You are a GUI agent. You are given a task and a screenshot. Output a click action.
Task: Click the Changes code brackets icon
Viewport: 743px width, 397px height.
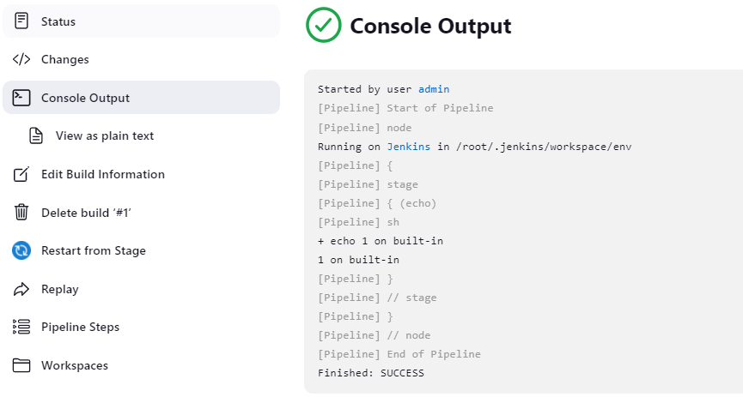[21, 59]
